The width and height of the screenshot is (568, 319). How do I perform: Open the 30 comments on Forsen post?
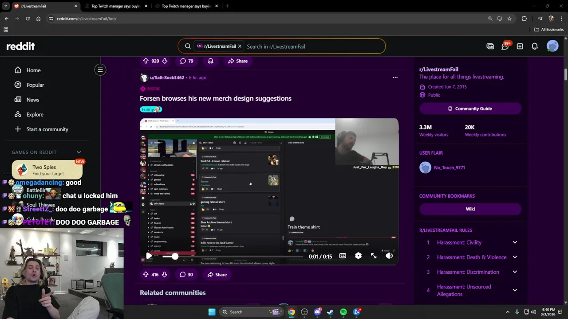[x=186, y=275]
